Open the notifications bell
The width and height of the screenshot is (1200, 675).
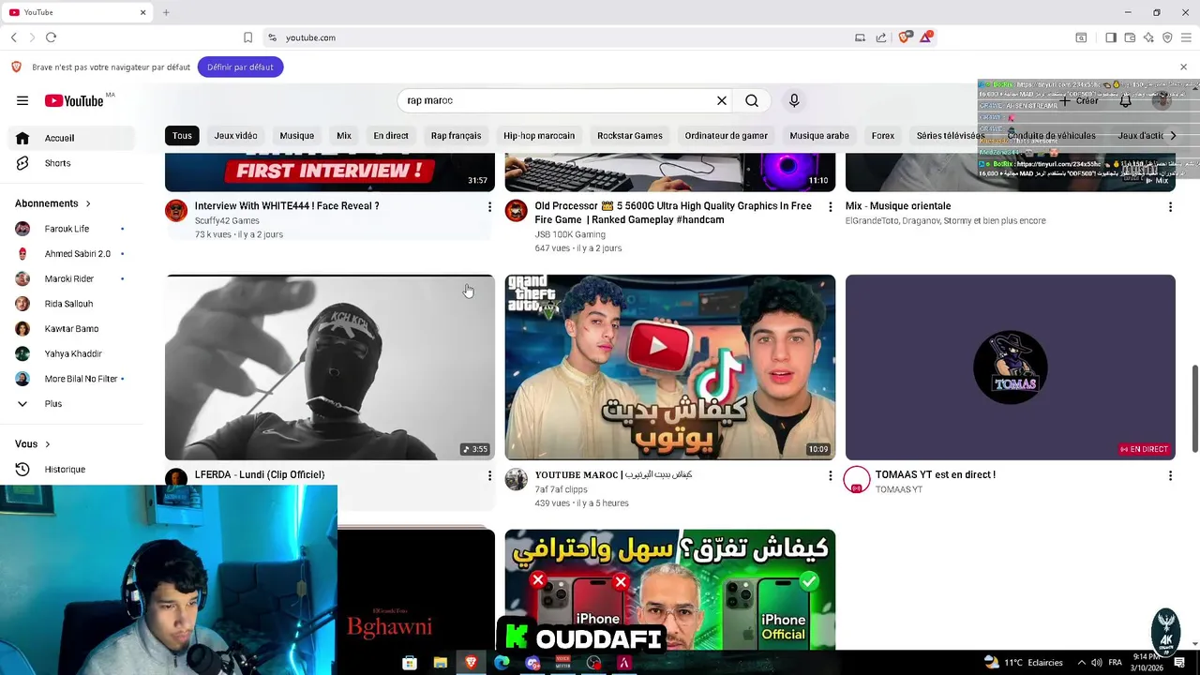coord(1126,100)
